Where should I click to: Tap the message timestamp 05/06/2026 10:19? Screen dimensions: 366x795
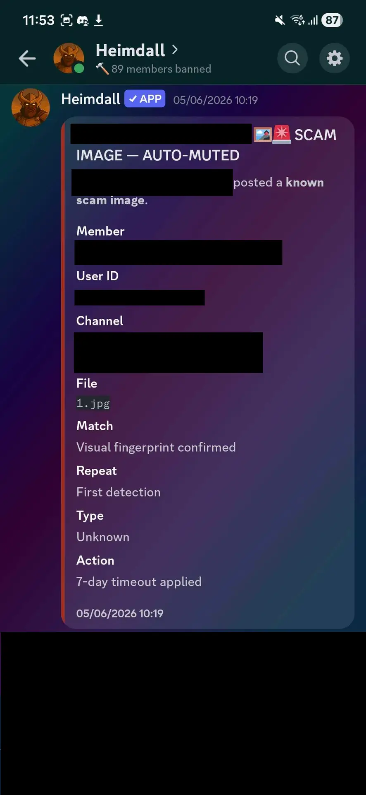[x=215, y=100]
